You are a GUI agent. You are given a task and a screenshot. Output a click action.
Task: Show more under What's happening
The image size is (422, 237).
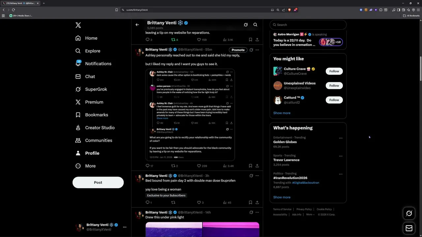(282, 197)
